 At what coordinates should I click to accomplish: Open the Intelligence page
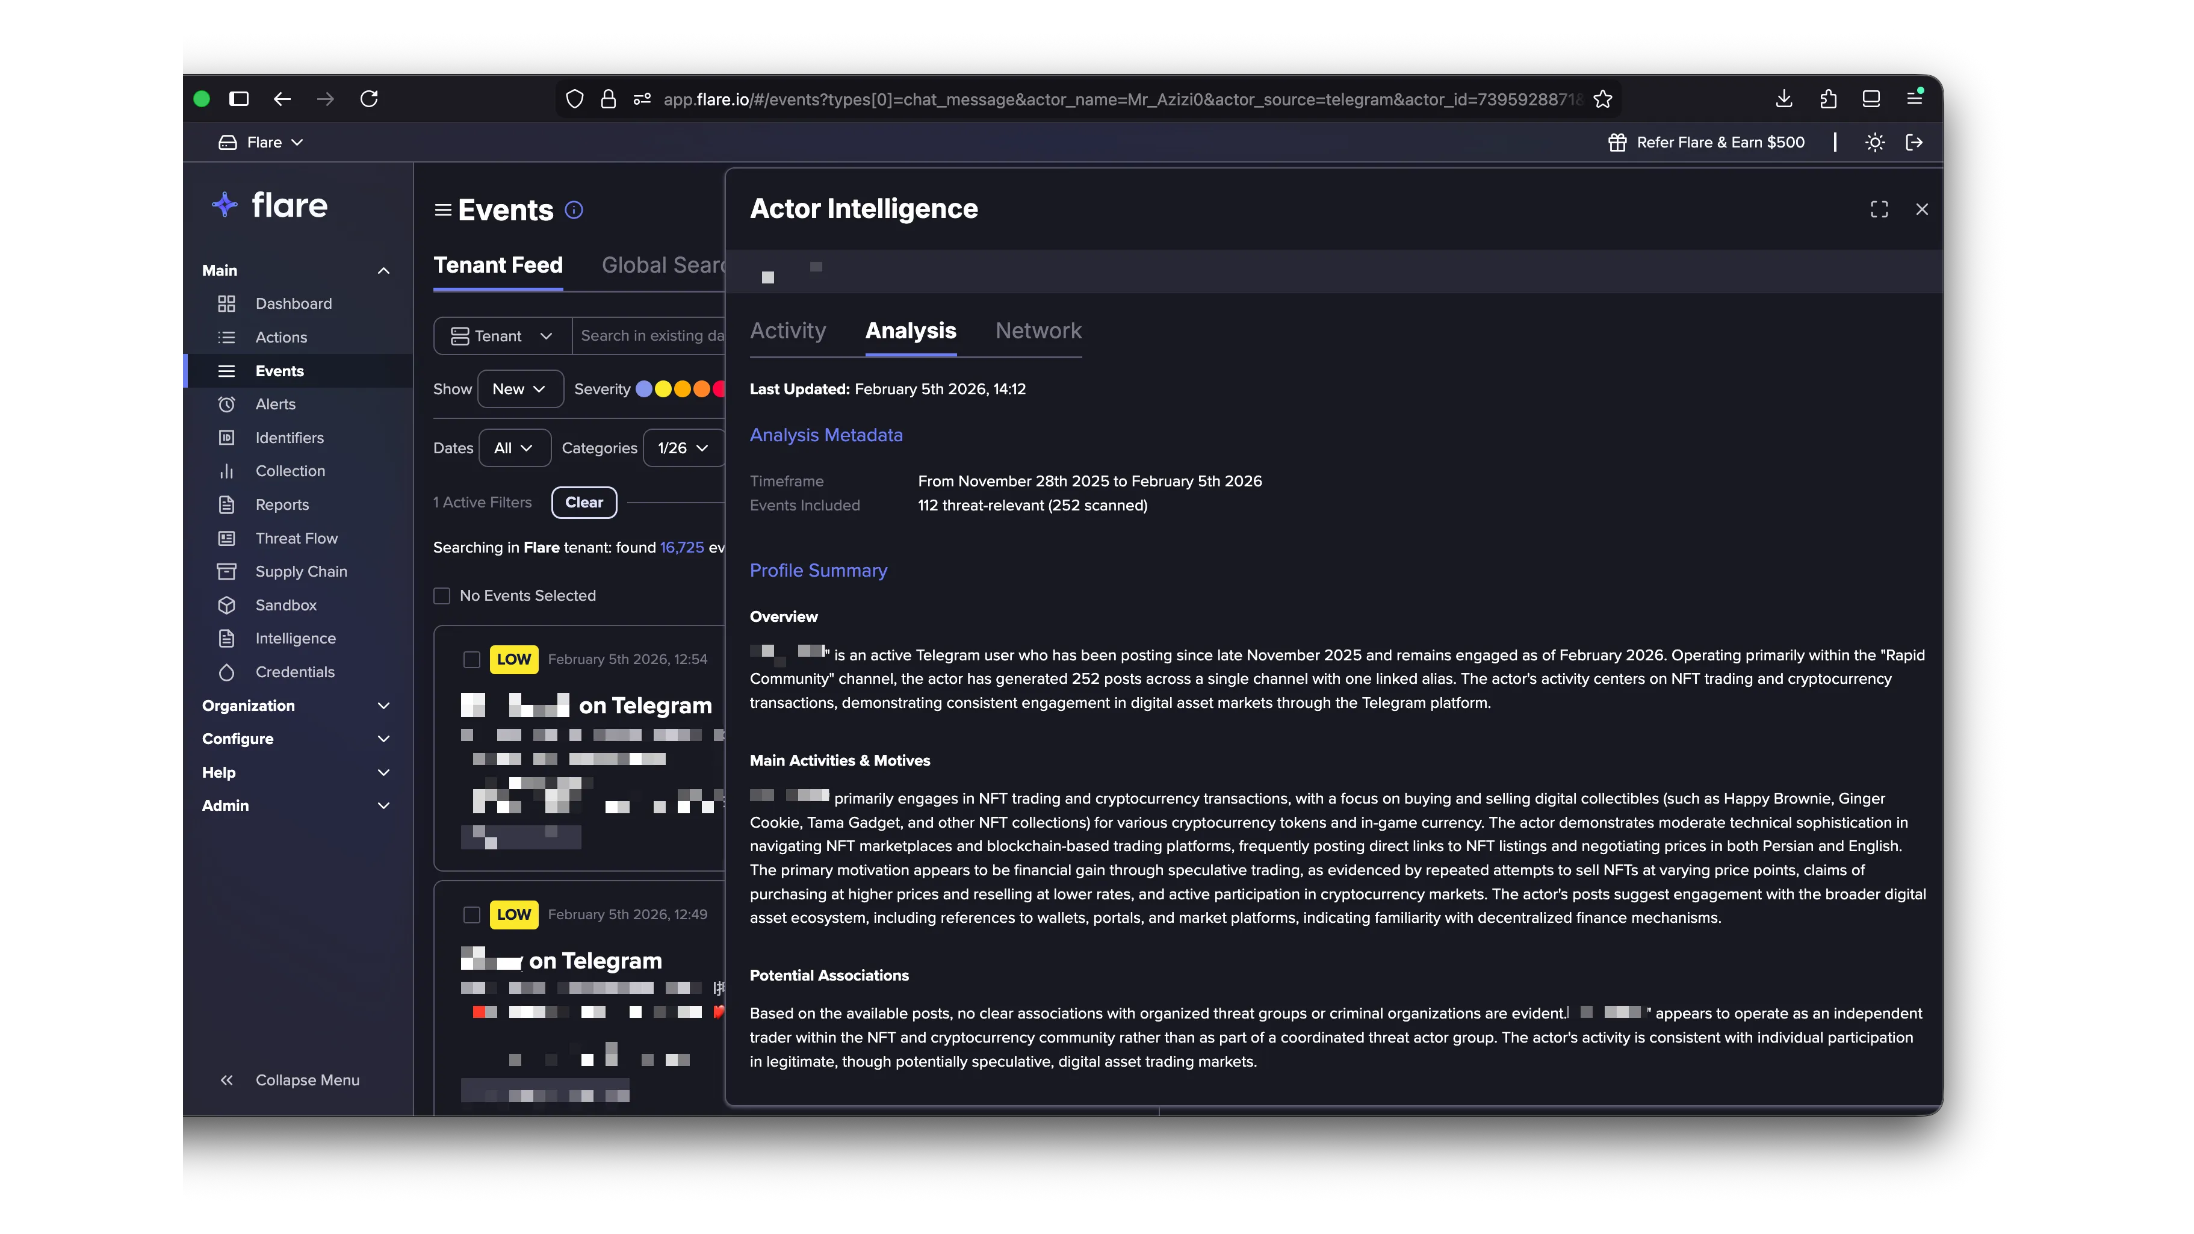pos(296,639)
